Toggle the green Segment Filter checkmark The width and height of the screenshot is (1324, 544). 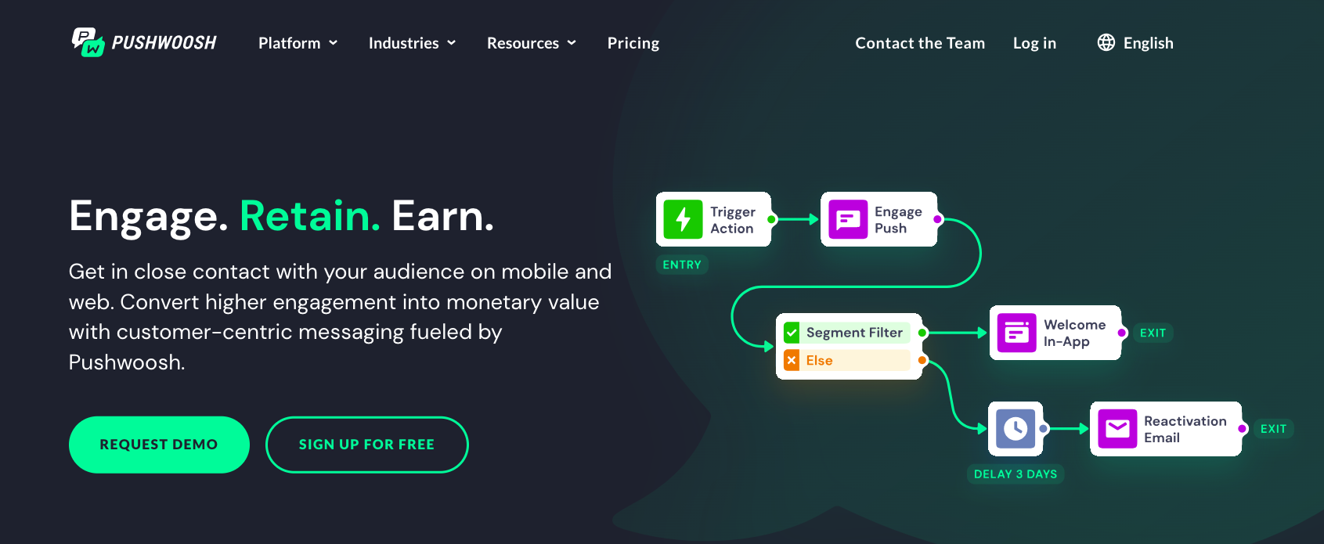[792, 333]
